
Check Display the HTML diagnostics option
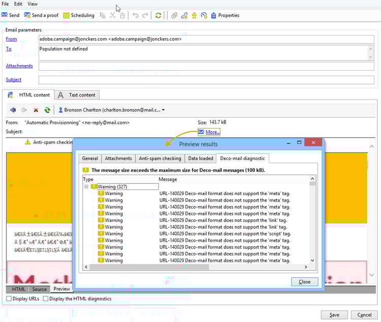[46, 299]
